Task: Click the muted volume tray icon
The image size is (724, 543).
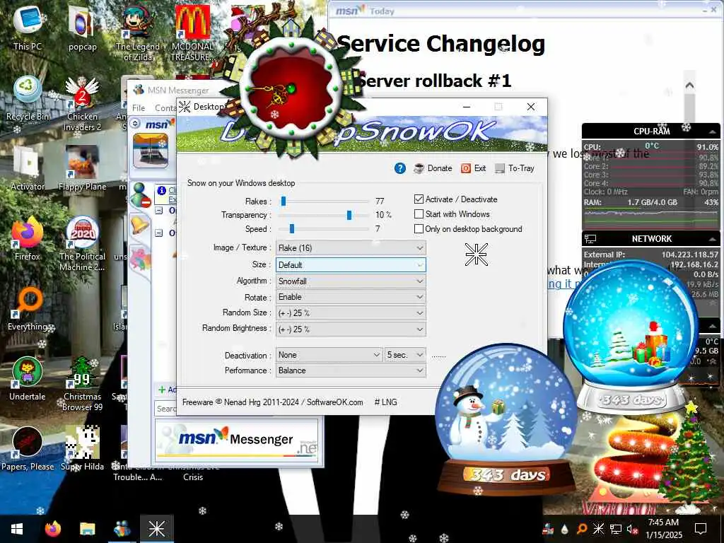Action: click(x=632, y=529)
